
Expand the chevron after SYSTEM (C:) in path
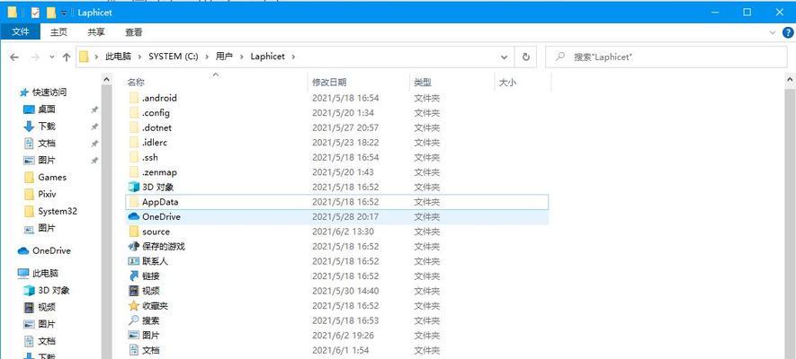(207, 57)
